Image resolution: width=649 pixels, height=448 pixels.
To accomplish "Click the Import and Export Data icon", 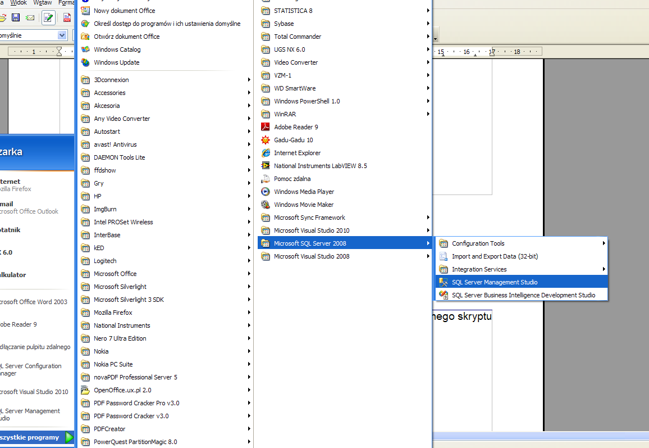I will coord(444,256).
